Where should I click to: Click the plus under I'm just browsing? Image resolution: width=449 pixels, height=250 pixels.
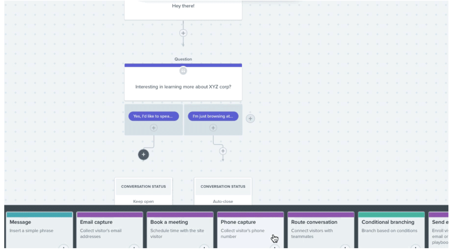coord(213,128)
